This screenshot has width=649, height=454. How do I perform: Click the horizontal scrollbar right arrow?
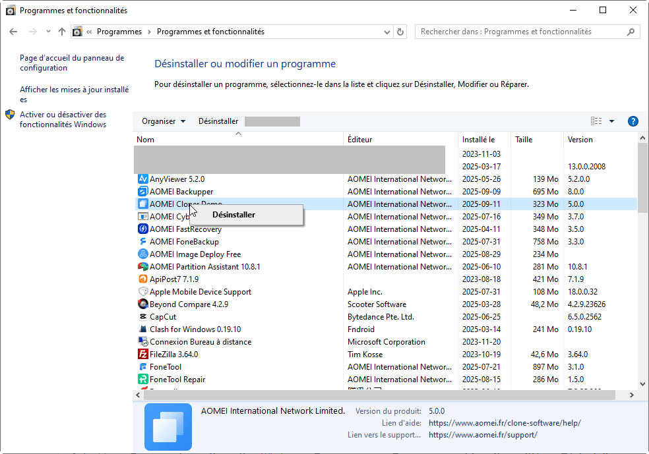click(632, 395)
